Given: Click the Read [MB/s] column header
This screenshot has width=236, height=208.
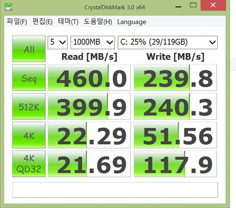Looking at the screenshot, I should pyautogui.click(x=89, y=57).
